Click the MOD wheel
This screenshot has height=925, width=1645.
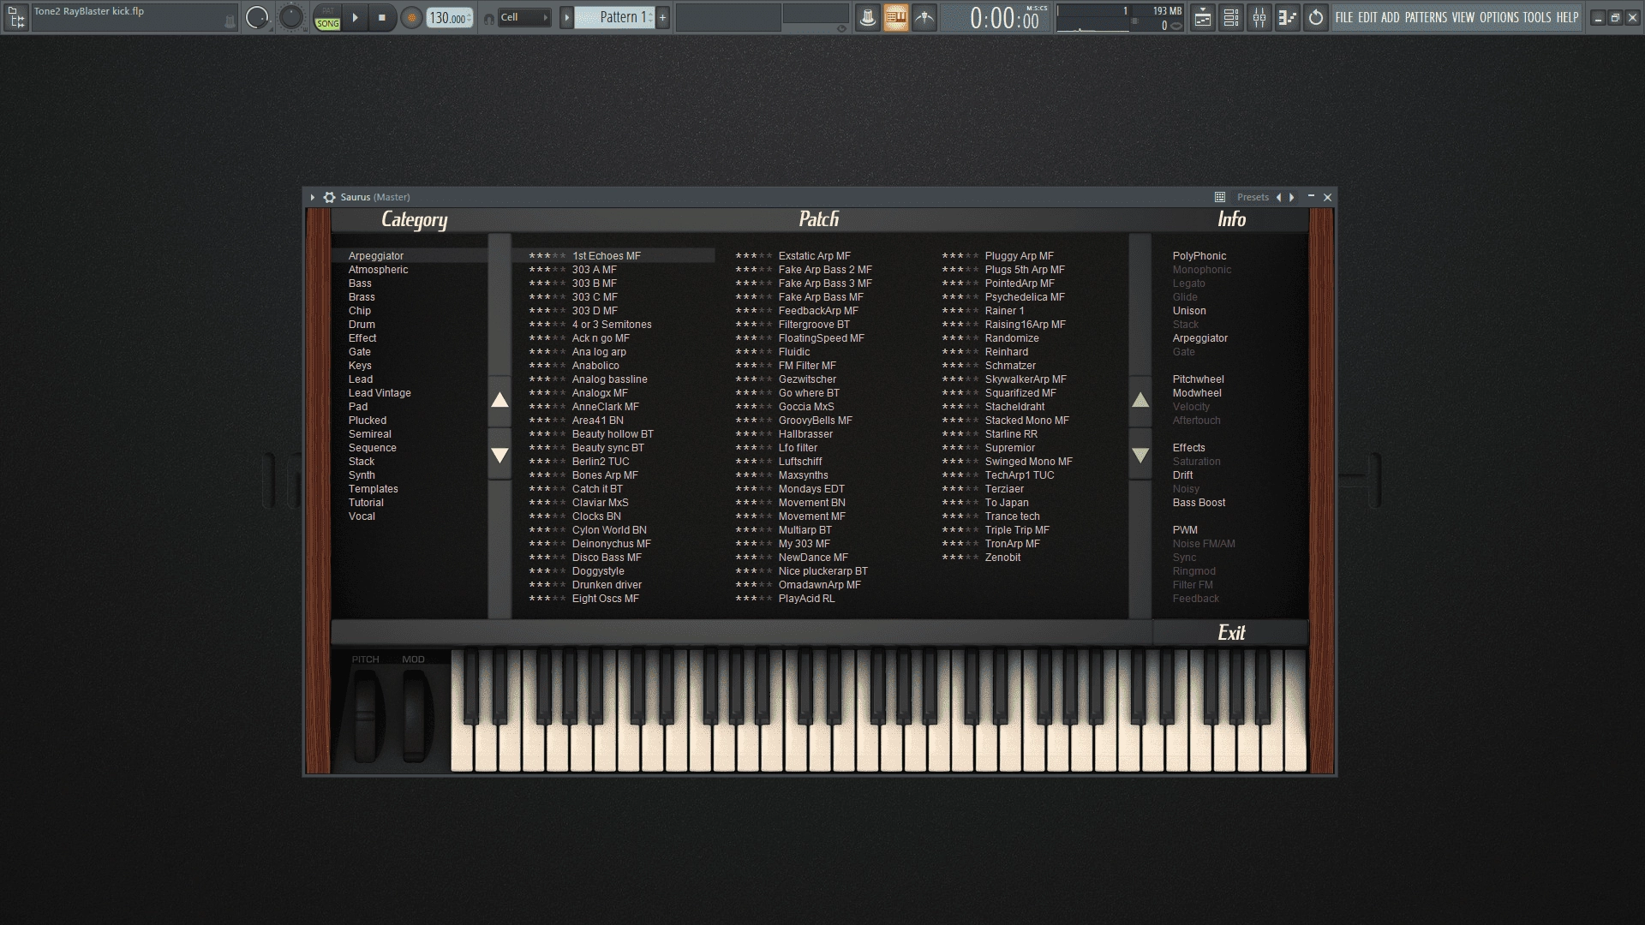415,715
